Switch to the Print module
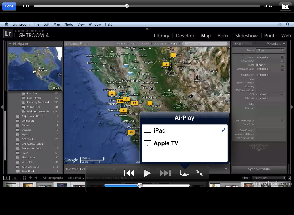This screenshot has height=215, width=294. click(x=269, y=36)
